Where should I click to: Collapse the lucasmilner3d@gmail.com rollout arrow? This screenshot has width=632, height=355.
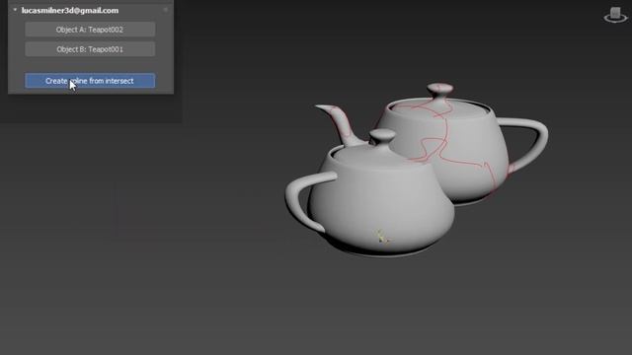coord(15,10)
